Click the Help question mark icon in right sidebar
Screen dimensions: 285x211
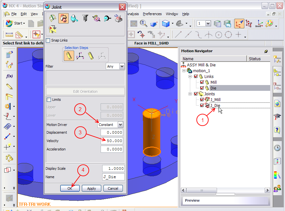click(x=278, y=130)
